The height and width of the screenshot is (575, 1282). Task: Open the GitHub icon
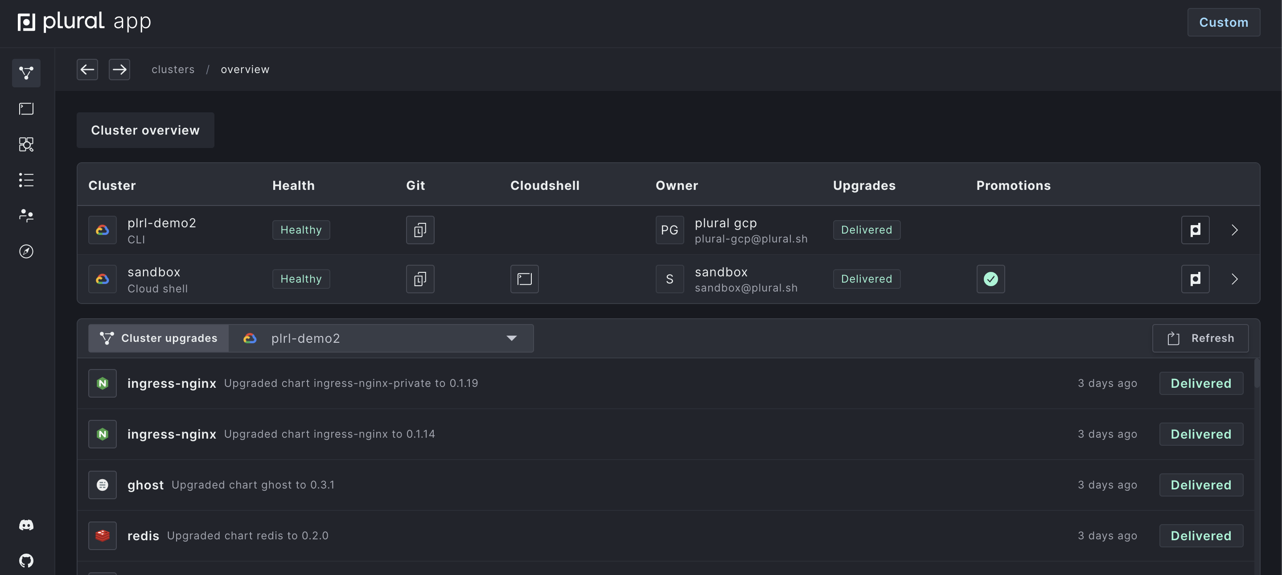coord(26,561)
